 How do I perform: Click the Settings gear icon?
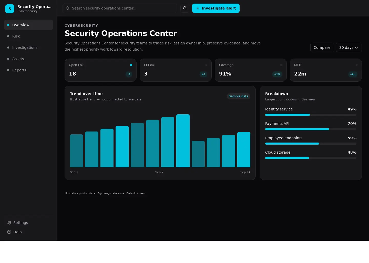pos(9,223)
